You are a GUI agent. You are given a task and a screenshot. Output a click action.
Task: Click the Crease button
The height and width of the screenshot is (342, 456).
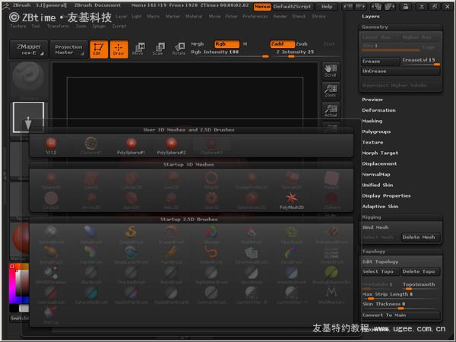381,62
